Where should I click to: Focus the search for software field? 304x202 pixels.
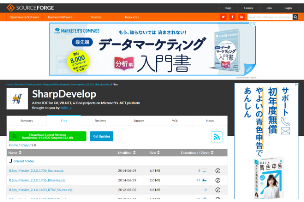click(x=270, y=17)
